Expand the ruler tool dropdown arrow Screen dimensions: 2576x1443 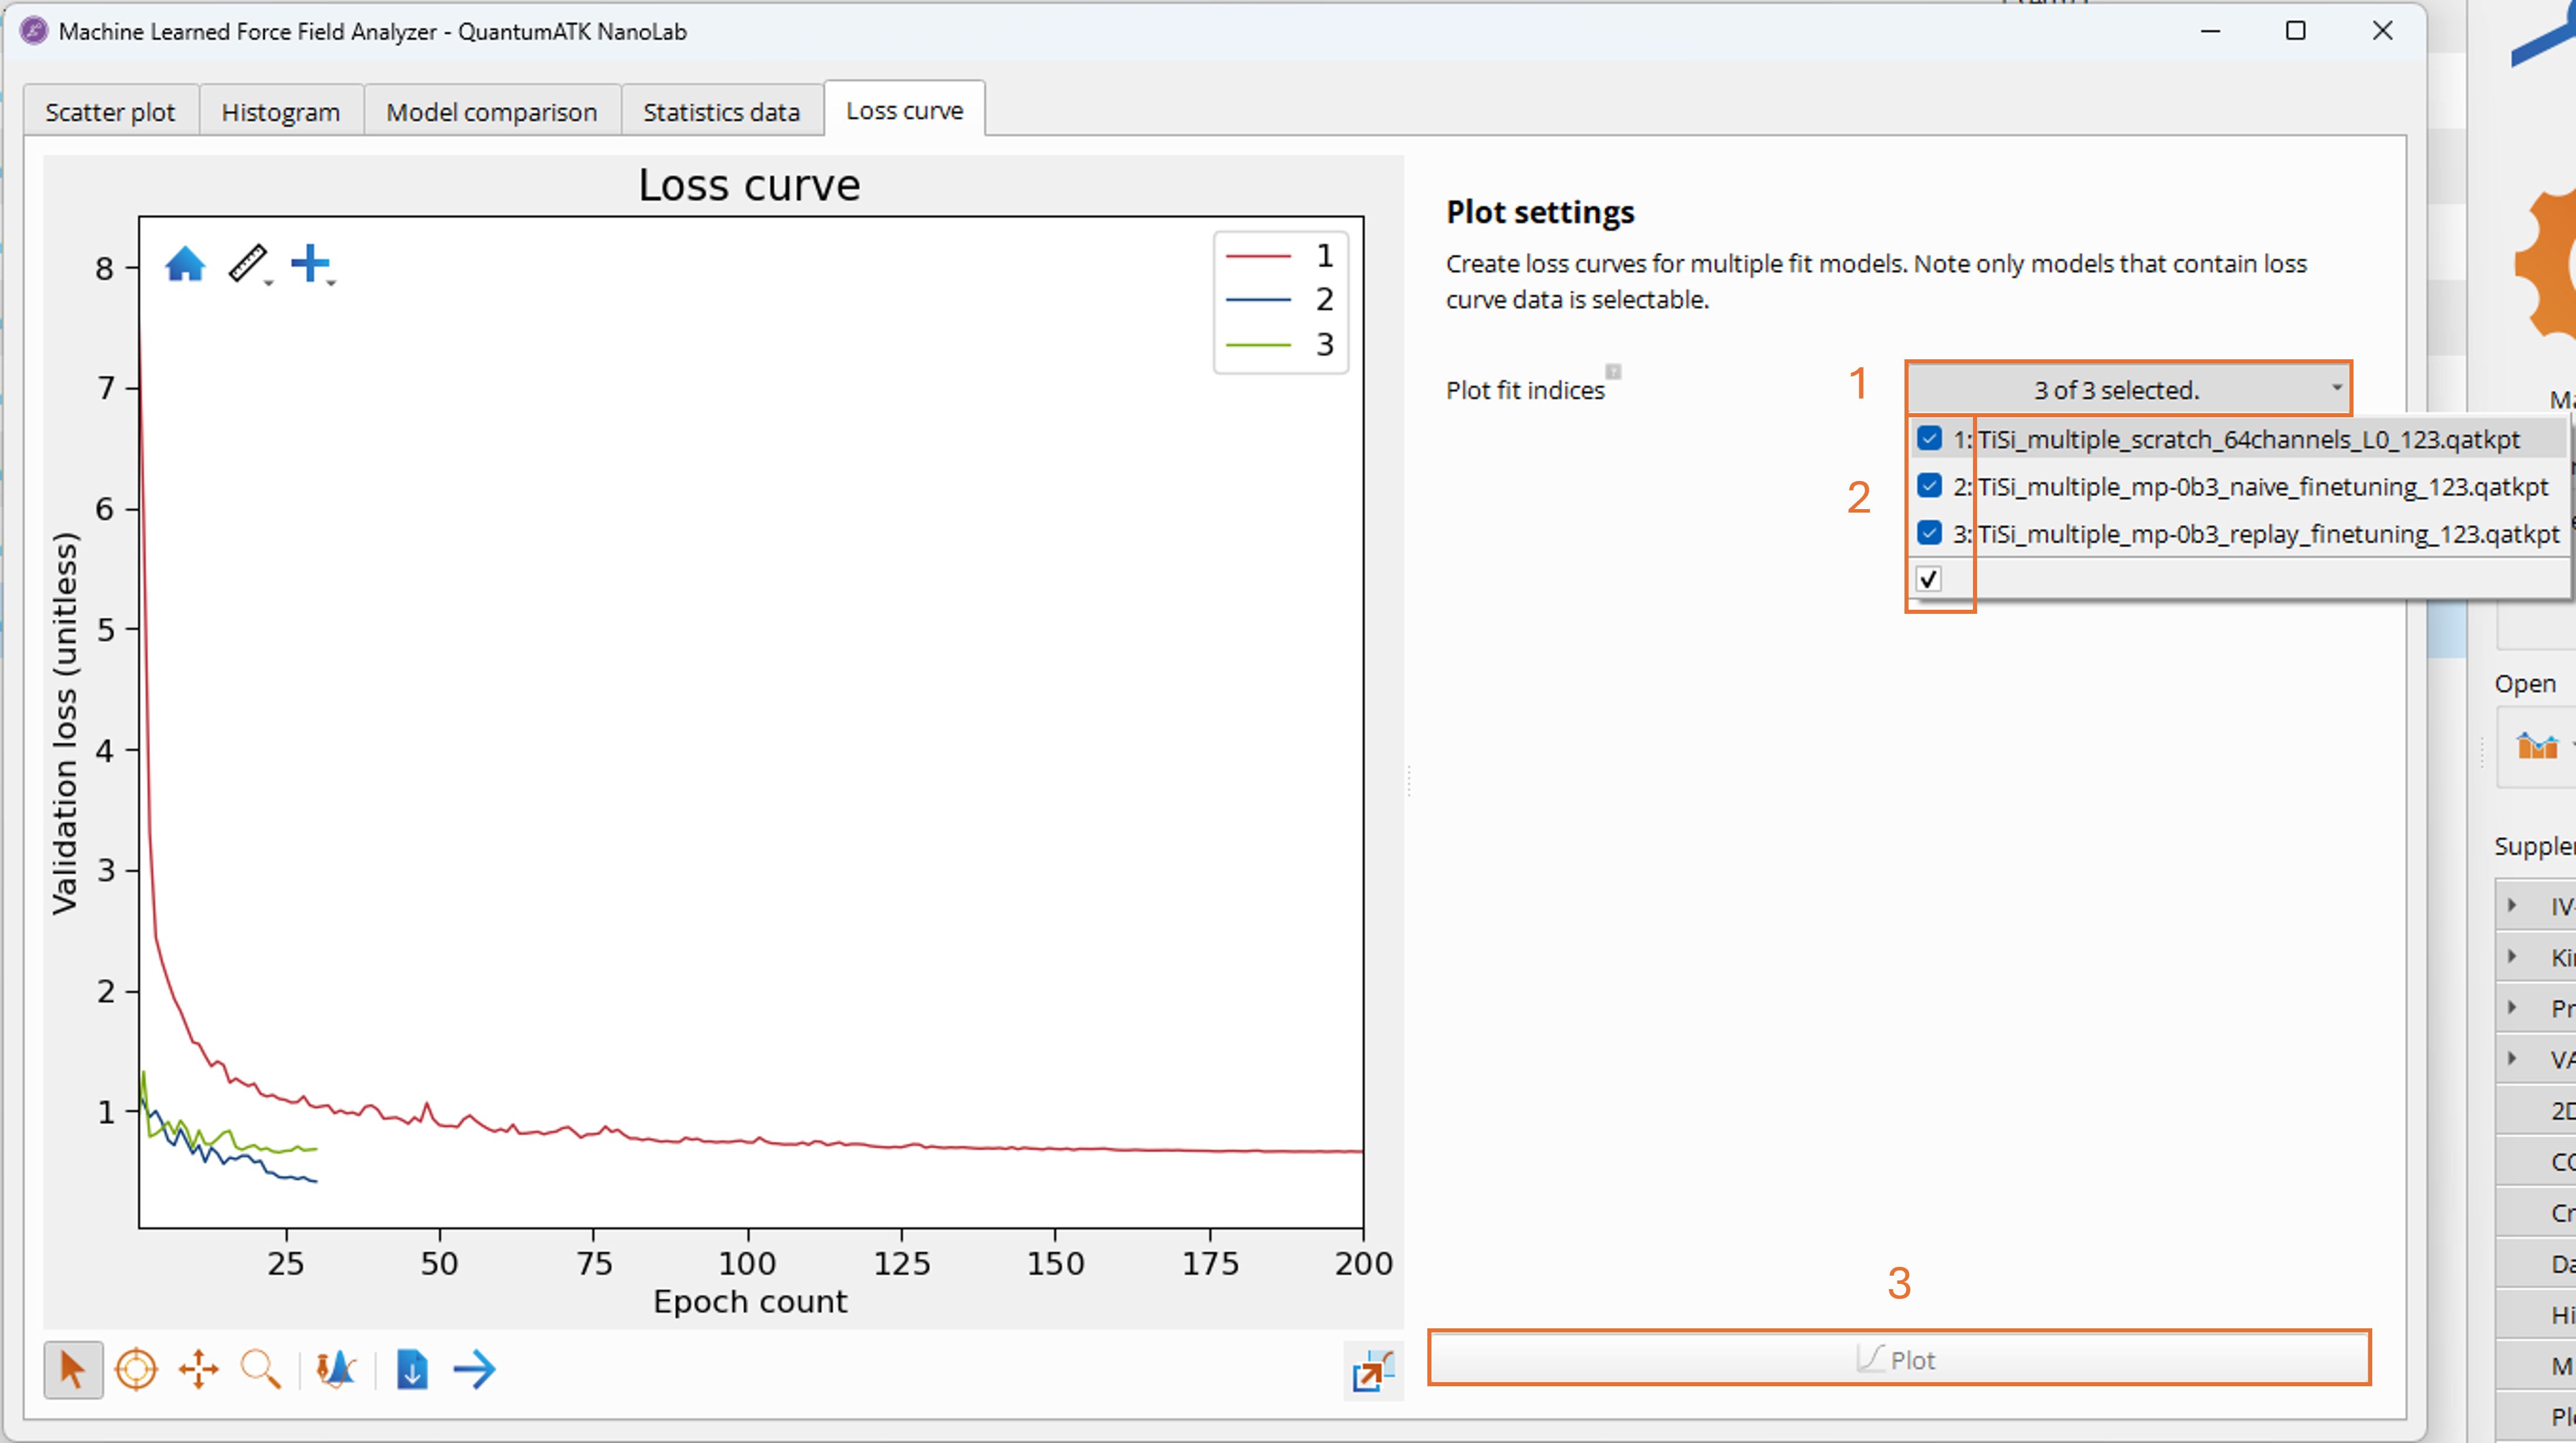(x=269, y=284)
